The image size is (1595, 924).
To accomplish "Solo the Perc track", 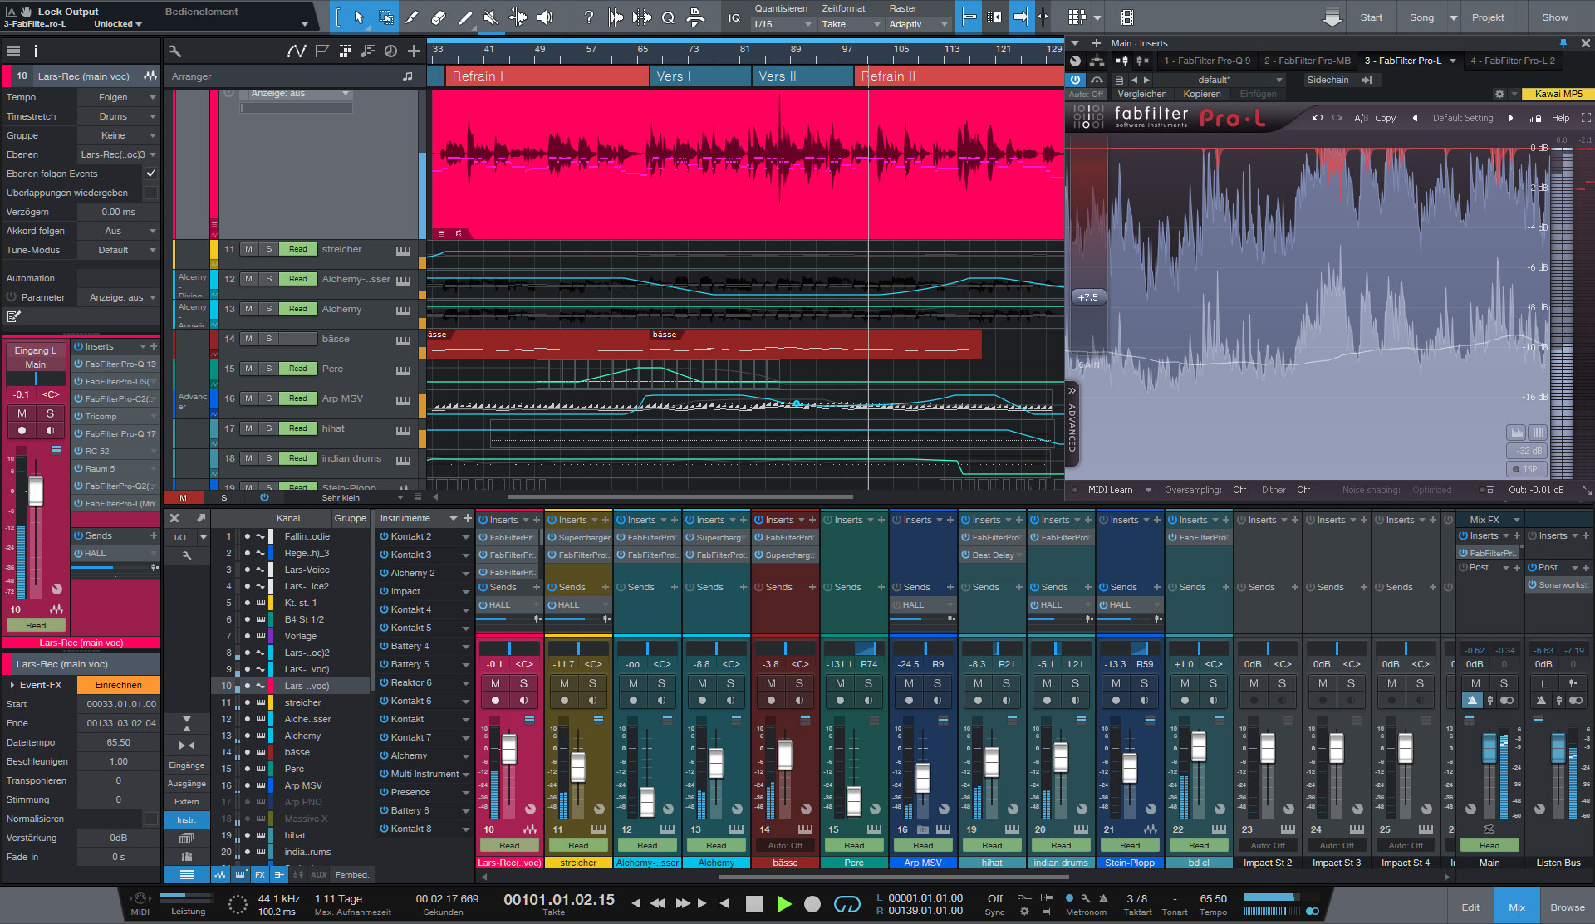I will point(268,369).
